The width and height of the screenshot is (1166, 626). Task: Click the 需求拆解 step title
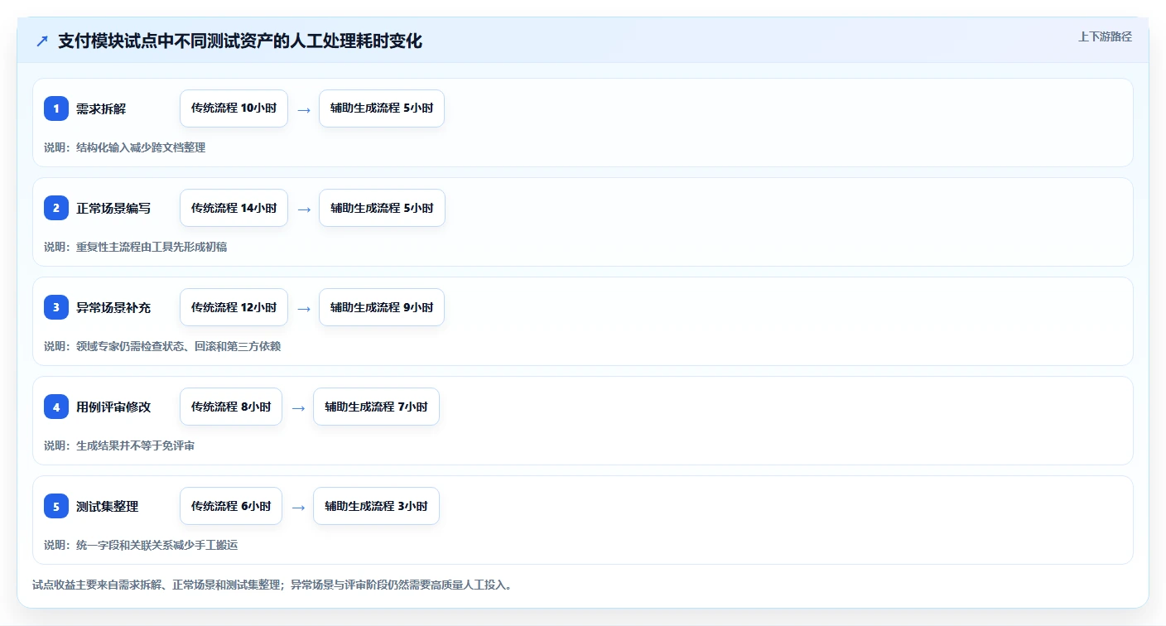(x=101, y=108)
